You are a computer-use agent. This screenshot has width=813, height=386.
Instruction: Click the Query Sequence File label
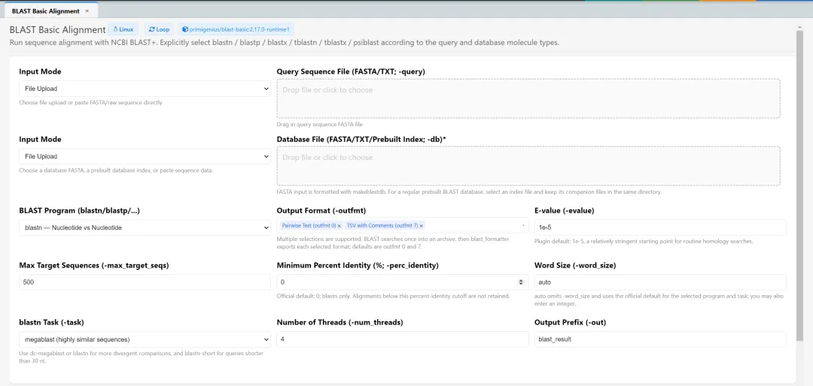tap(351, 71)
